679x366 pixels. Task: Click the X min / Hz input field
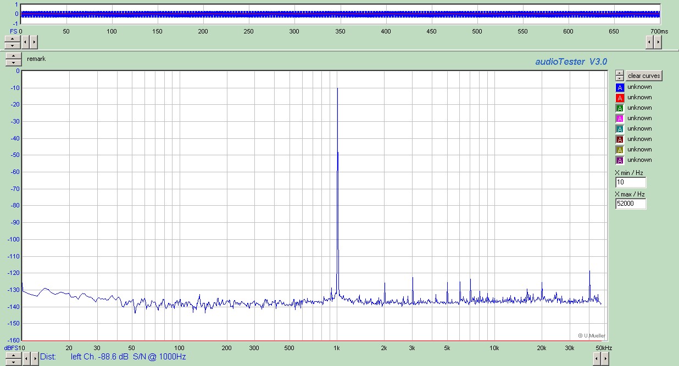pos(631,182)
